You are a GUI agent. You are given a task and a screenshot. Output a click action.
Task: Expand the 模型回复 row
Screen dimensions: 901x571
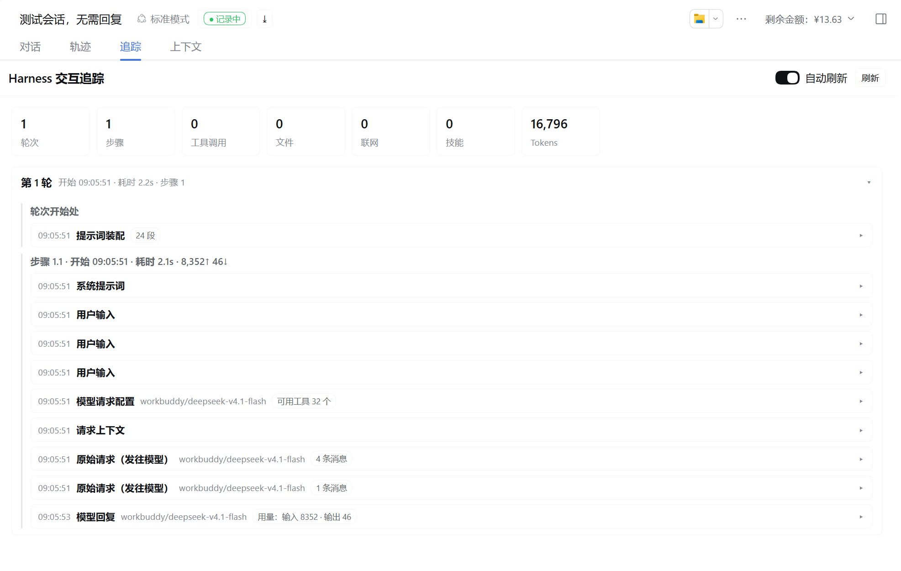451,517
